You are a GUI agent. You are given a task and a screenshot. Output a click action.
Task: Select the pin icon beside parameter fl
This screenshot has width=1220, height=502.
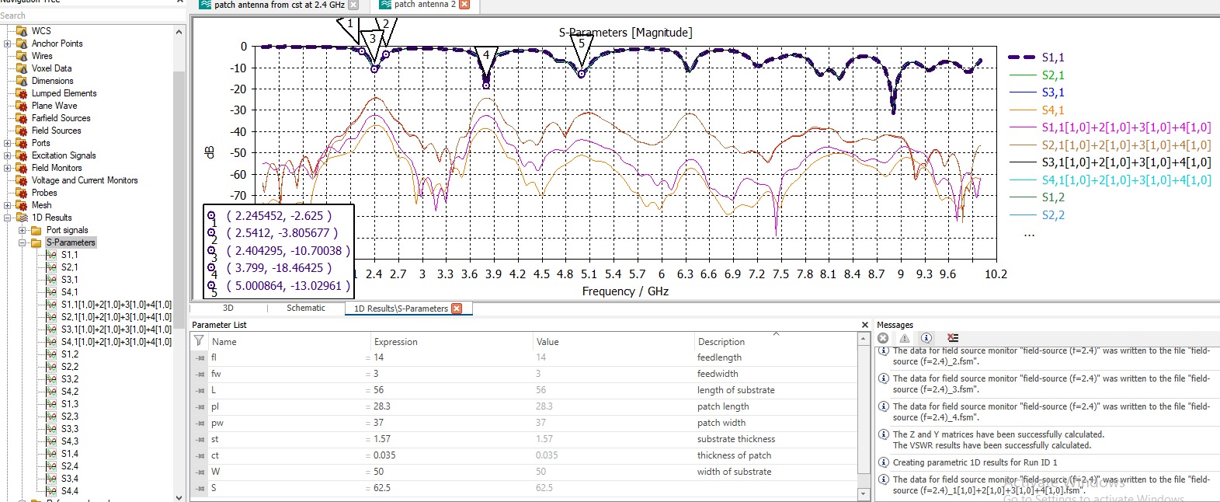click(200, 357)
